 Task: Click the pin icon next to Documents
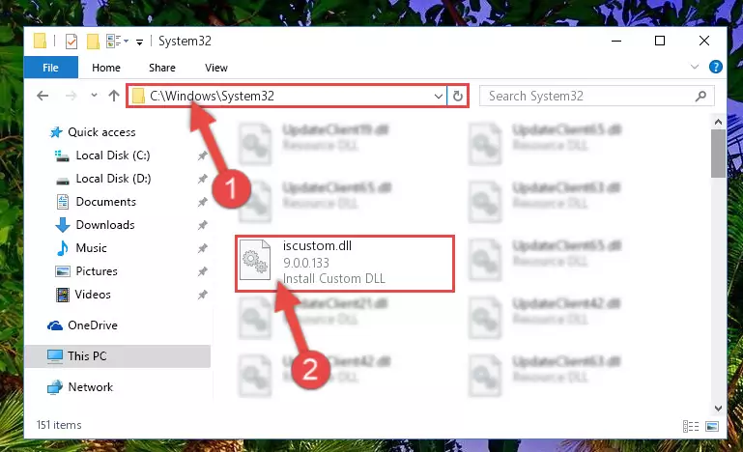point(202,202)
